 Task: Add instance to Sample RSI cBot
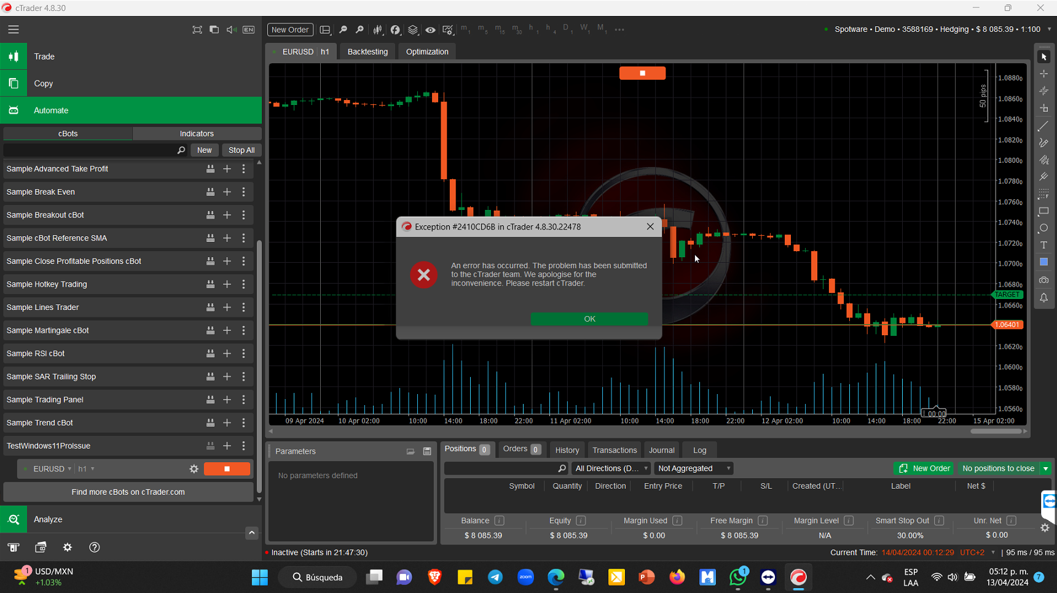[227, 354]
